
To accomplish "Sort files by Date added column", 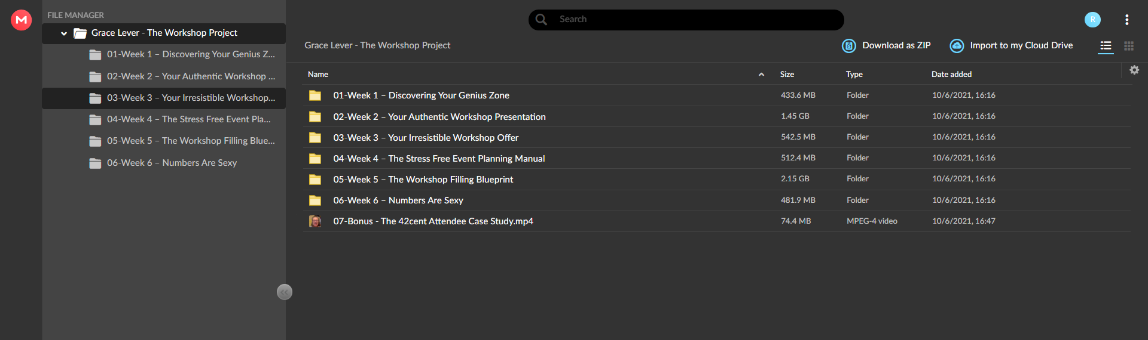I will coord(951,75).
